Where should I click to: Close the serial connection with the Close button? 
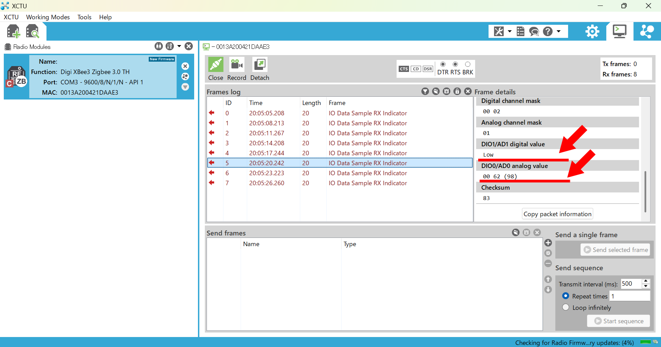[216, 69]
